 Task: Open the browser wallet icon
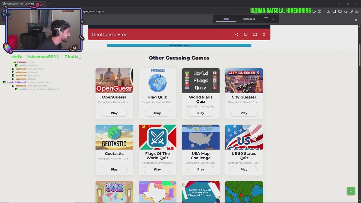(340, 11)
